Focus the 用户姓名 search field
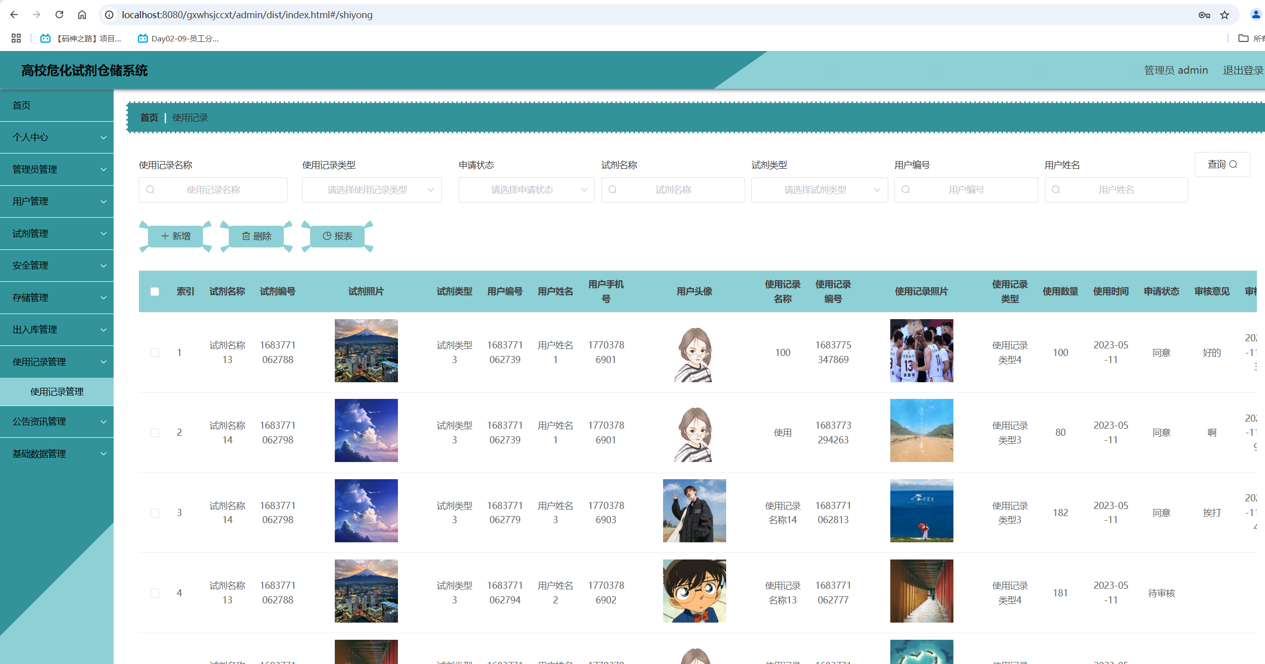This screenshot has width=1265, height=664. pyautogui.click(x=1116, y=190)
